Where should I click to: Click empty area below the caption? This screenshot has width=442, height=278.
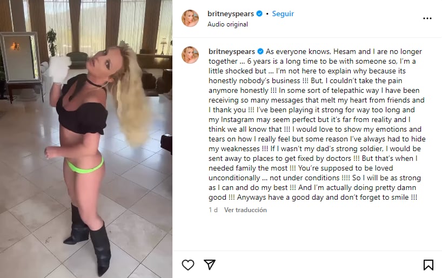[x=307, y=232]
